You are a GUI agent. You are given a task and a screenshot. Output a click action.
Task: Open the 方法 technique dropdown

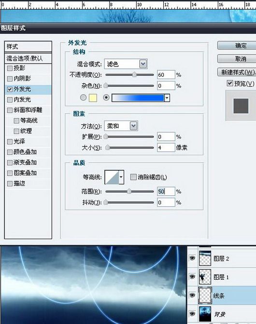[x=133, y=126]
